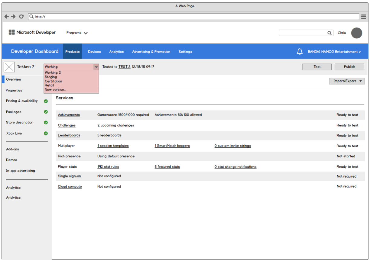This screenshot has width=370, height=260.
Task: Select Working 2 from version list
Action: [x=53, y=72]
